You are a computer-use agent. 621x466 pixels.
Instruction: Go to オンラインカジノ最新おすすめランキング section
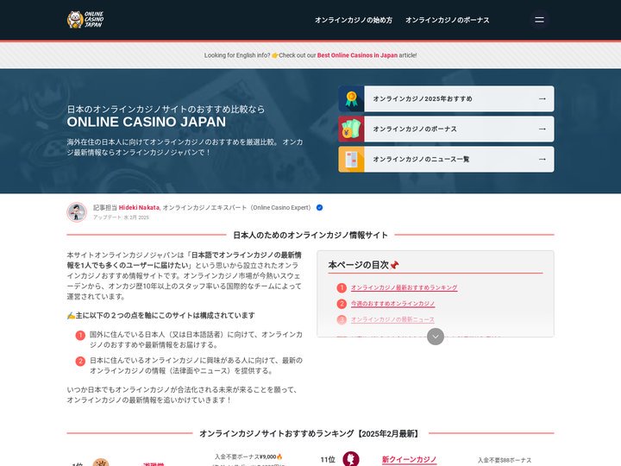(404, 287)
